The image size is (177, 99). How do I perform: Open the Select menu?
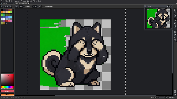coord(29,1)
